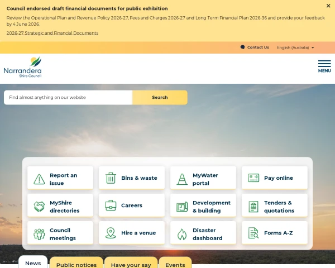Open the Pay online link text
This screenshot has height=268, width=335.
pyautogui.click(x=279, y=178)
